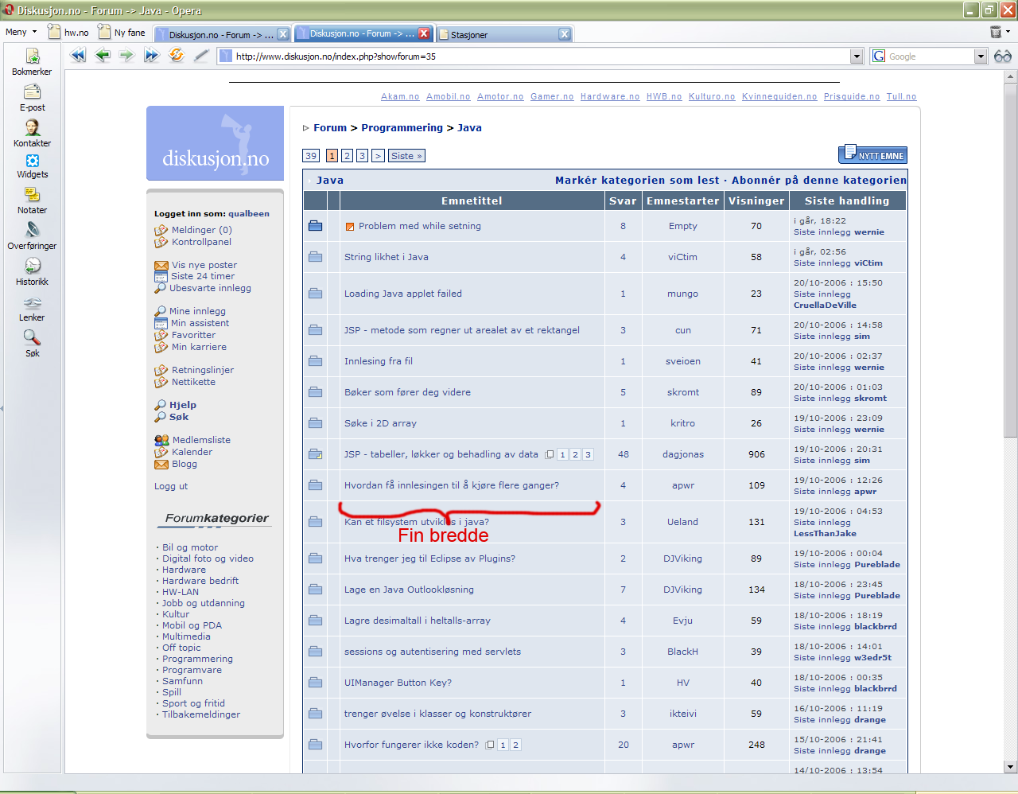This screenshot has width=1018, height=794.
Task: Open the trash closed-tabs icon
Action: click(995, 32)
